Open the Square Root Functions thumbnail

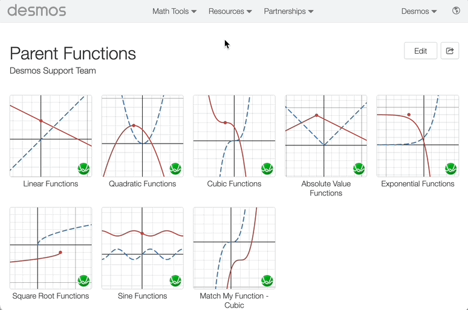[x=51, y=248]
